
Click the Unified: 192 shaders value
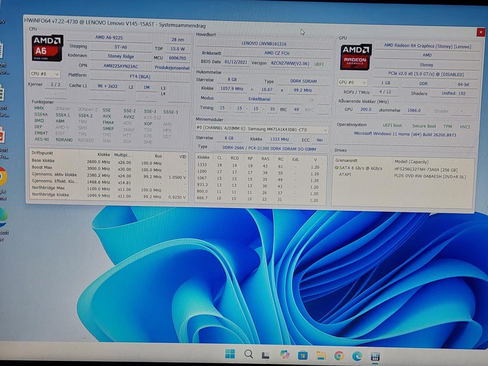(454, 94)
